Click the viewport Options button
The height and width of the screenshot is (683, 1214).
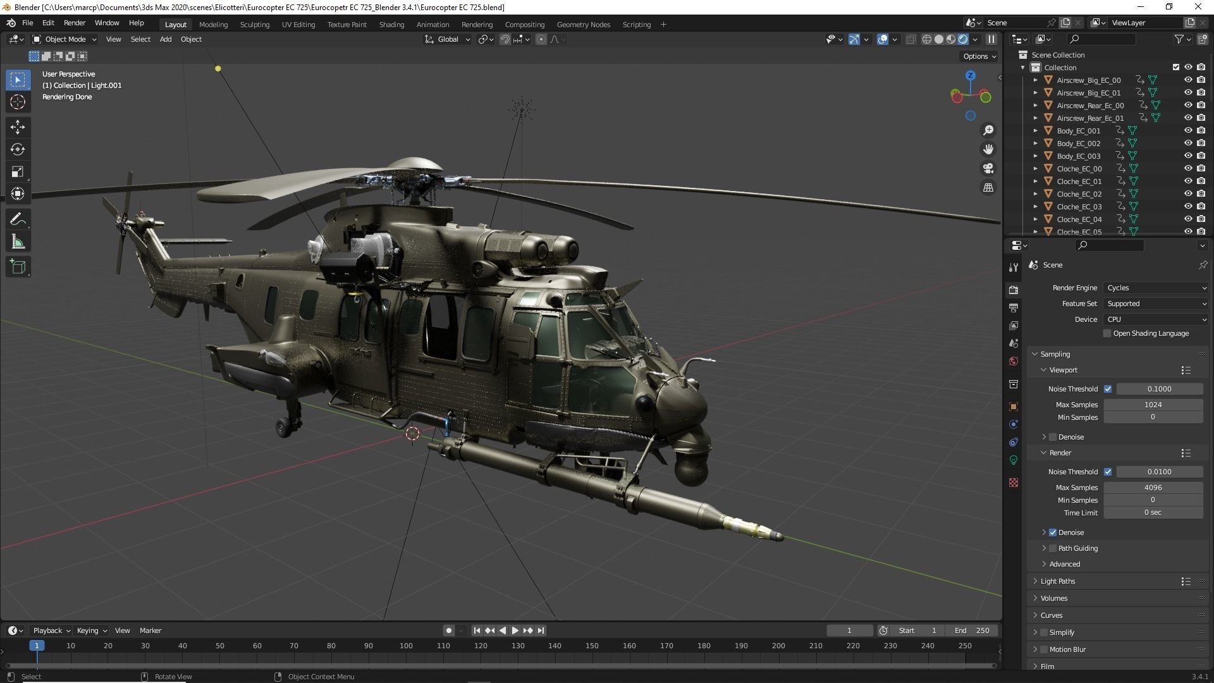tap(979, 56)
